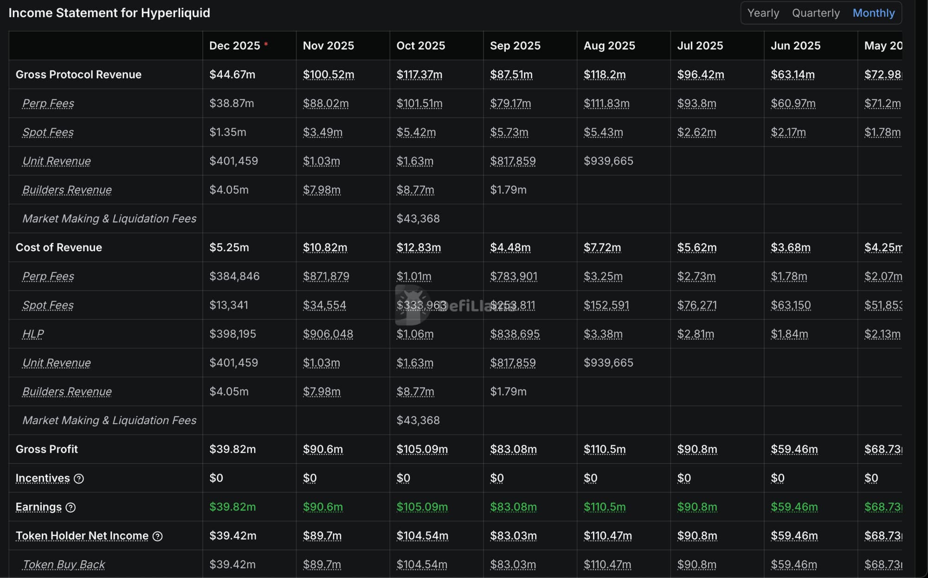Click Builders Revenue under Gross Protocol Revenue
928x578 pixels.
point(67,190)
